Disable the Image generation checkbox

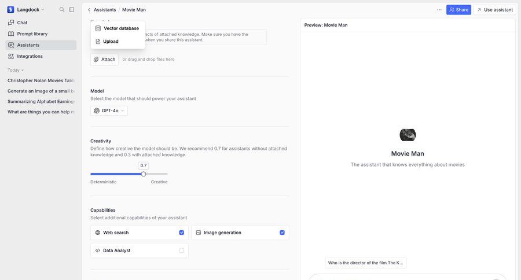pyautogui.click(x=282, y=233)
